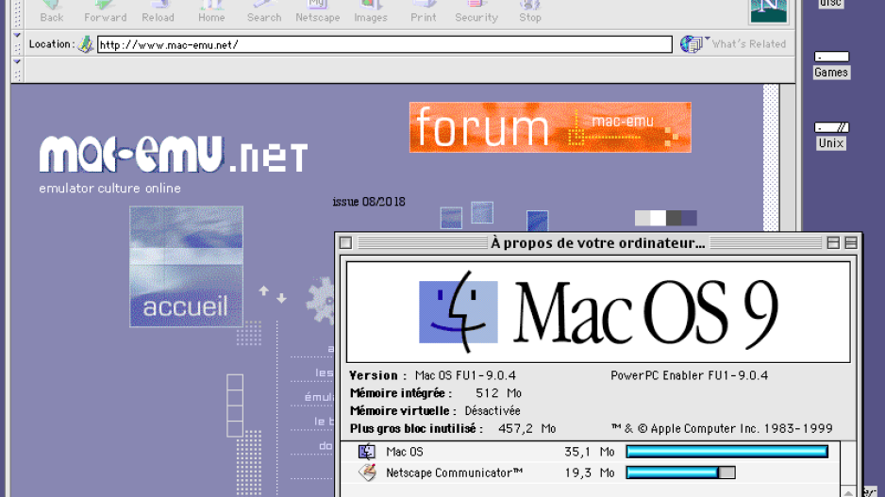Open the accueil image link

(186, 266)
